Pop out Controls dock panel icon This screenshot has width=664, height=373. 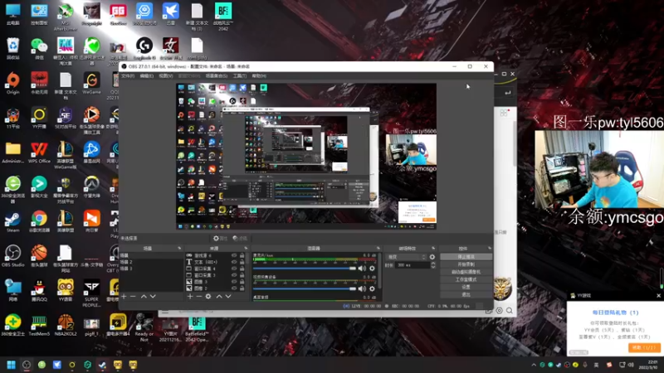489,248
